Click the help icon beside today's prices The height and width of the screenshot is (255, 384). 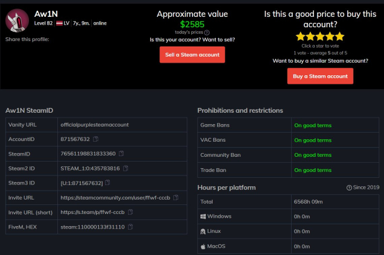[207, 32]
